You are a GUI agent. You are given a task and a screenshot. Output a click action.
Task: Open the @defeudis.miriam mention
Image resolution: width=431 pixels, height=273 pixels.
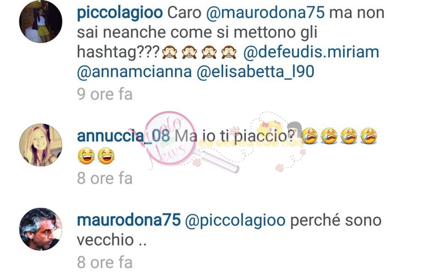pos(311,52)
